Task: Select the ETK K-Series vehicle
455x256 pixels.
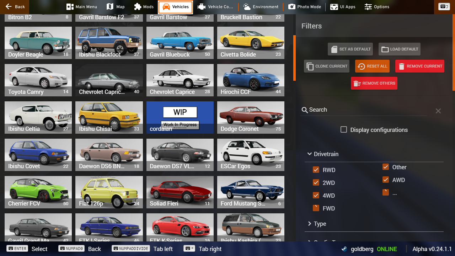Action: point(180,228)
